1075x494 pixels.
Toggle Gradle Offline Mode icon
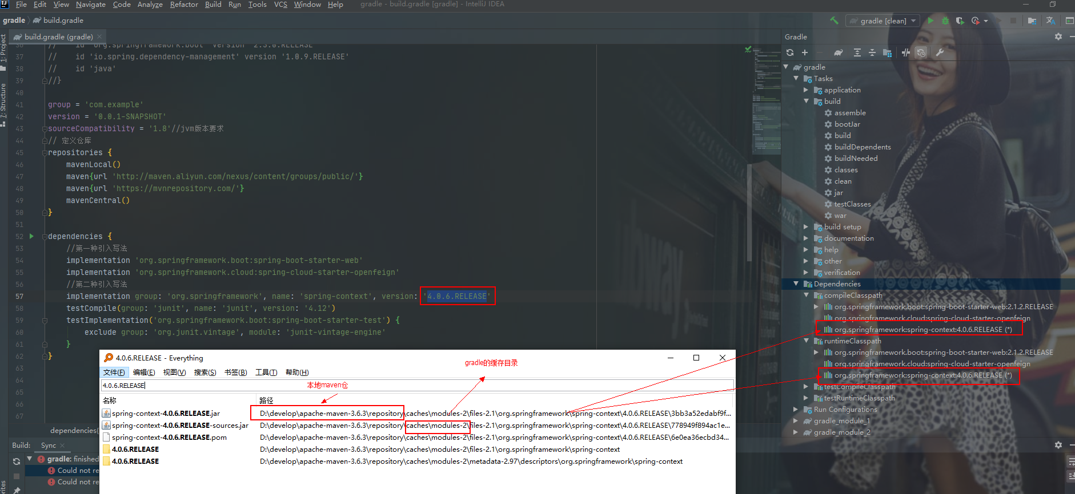pos(906,52)
